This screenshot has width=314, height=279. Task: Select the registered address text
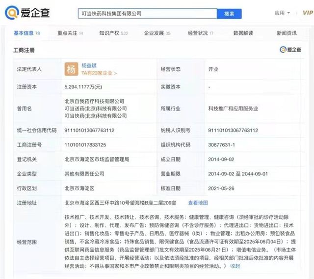120,203
